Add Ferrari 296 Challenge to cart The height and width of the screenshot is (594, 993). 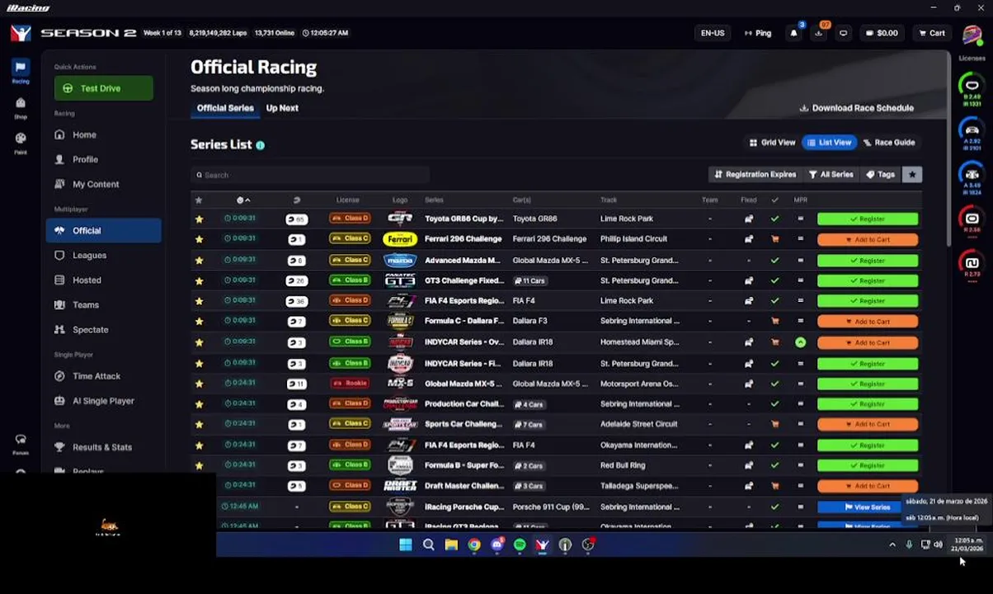pyautogui.click(x=868, y=239)
